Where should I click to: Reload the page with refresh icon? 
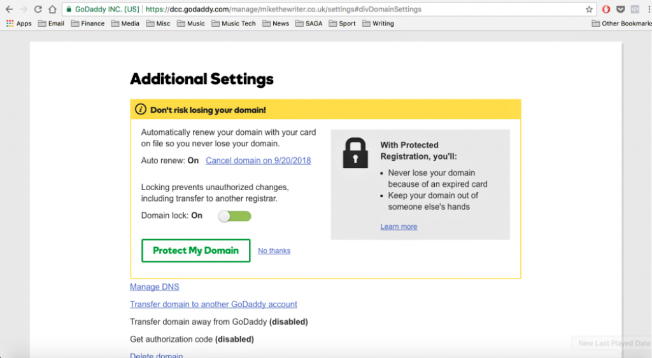[x=38, y=10]
